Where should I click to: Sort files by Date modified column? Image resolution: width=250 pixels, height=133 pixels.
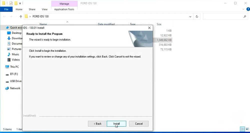106,24
